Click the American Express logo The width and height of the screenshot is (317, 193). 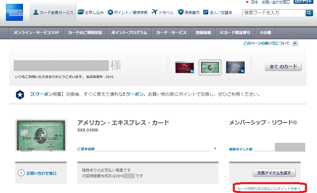[14, 13]
